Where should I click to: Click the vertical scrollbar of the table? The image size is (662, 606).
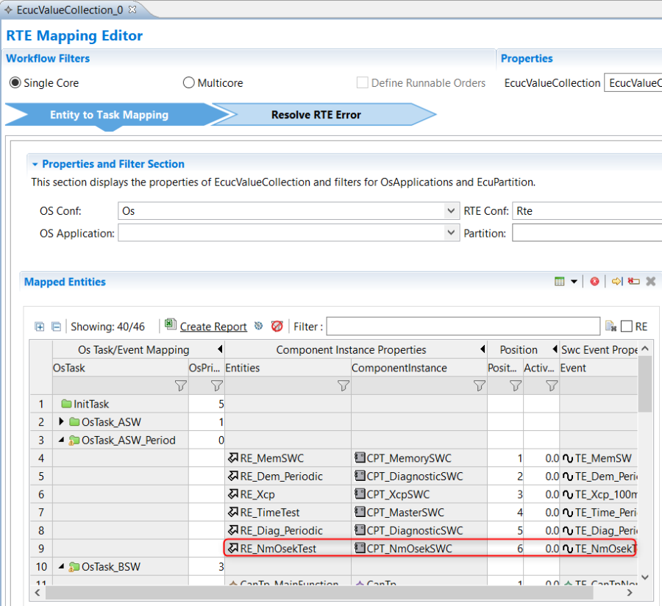click(x=644, y=384)
